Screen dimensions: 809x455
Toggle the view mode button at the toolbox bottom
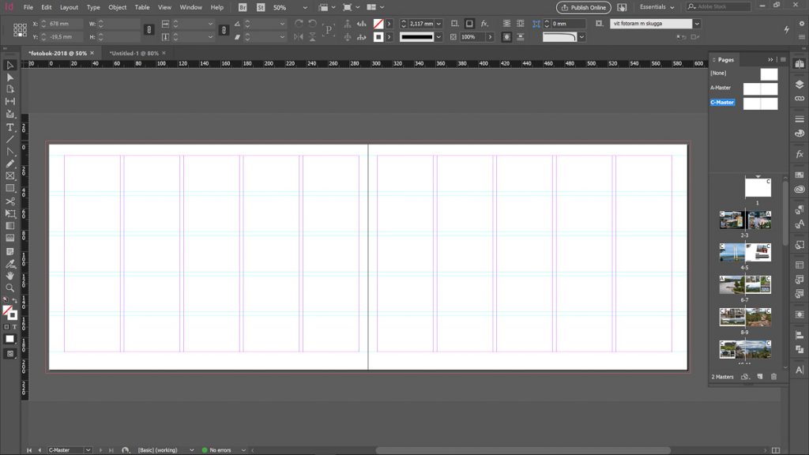coord(9,354)
